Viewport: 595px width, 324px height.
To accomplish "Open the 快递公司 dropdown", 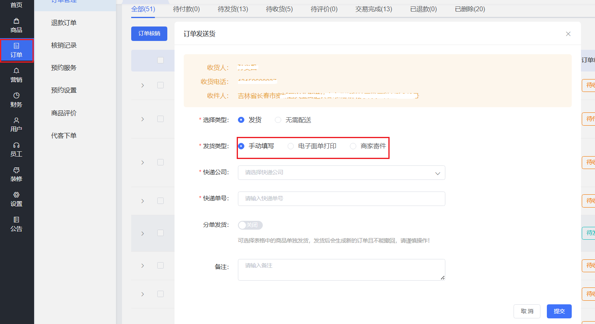I will click(x=341, y=173).
